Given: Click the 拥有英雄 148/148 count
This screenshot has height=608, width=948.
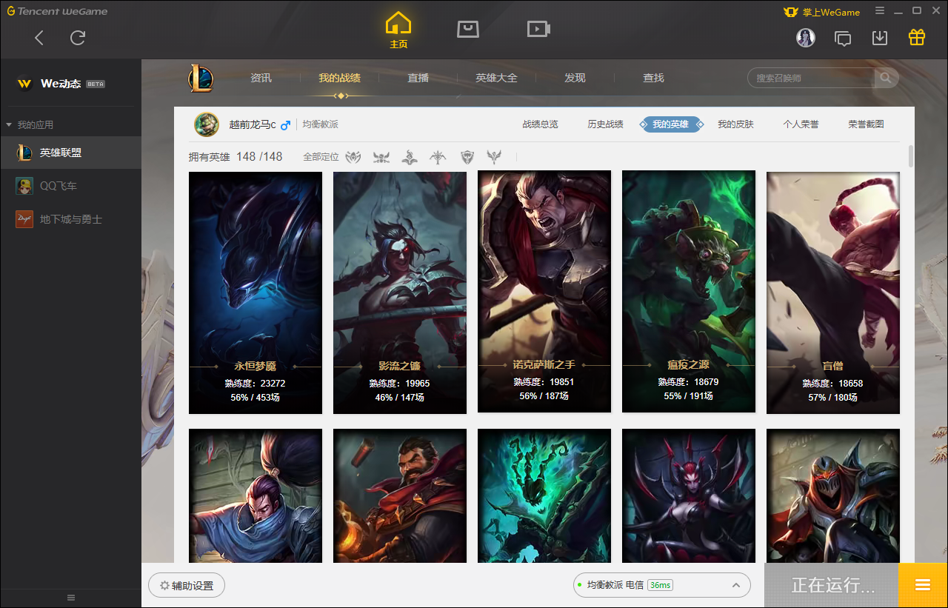Looking at the screenshot, I should (x=236, y=157).
